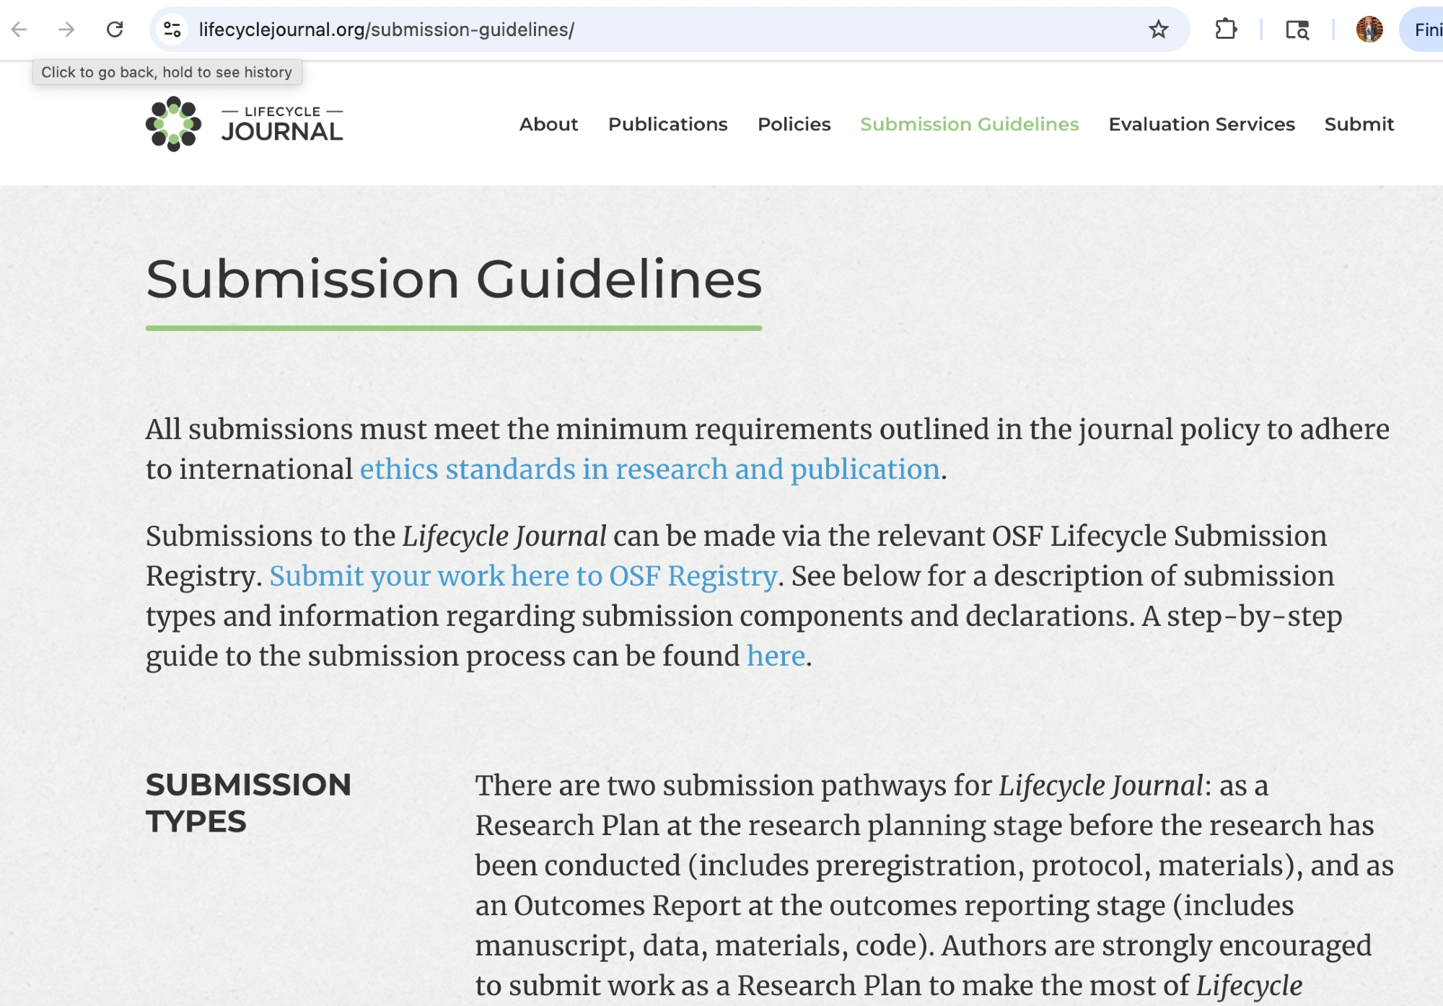
Task: Click the Lifecycle Journal logo
Action: 244,124
